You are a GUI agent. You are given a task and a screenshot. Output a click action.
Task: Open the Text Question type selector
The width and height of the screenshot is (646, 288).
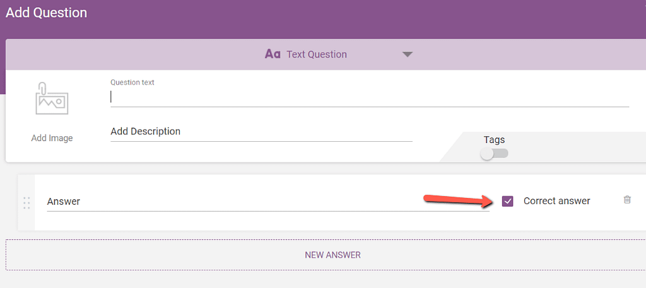coord(316,54)
